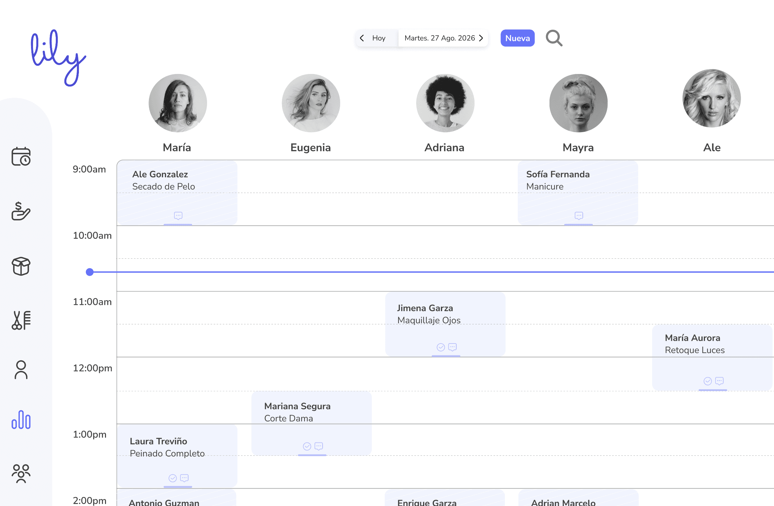The height and width of the screenshot is (506, 774).
Task: Click the current-time marker dot
Action: (89, 272)
